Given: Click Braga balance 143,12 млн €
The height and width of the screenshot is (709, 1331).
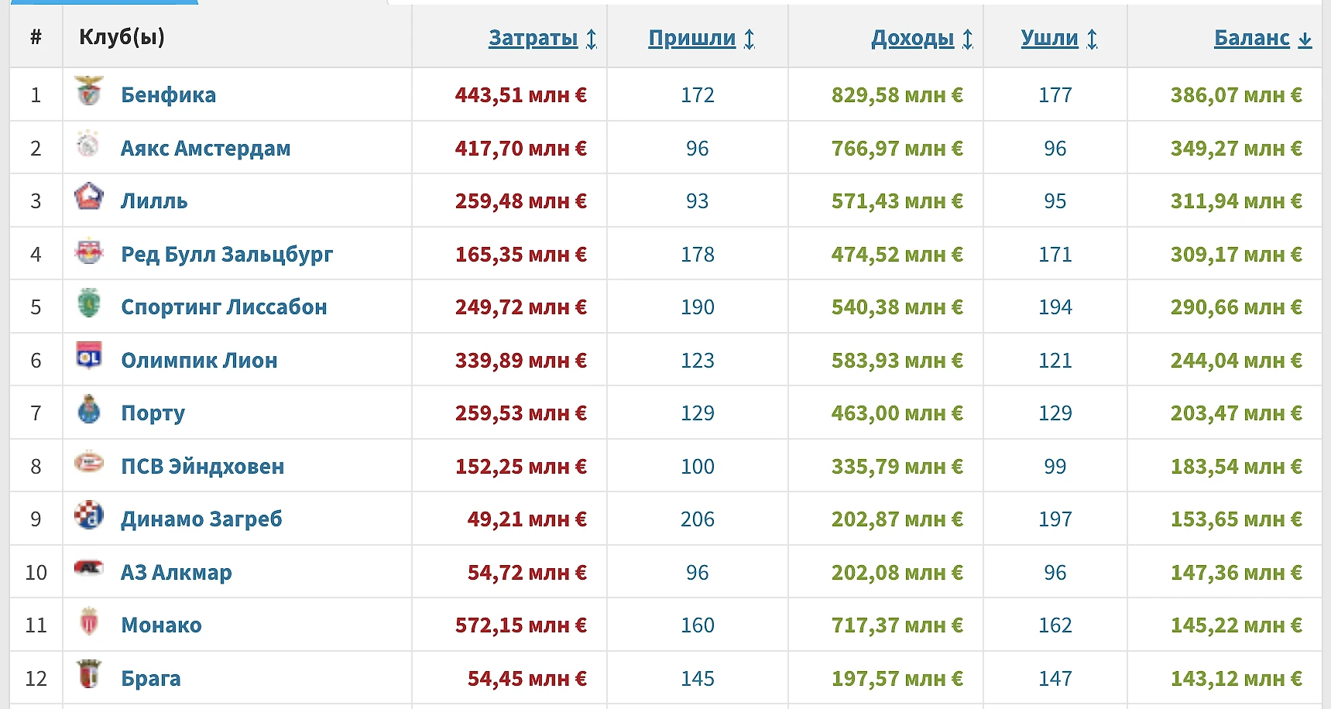Looking at the screenshot, I should [x=1237, y=678].
